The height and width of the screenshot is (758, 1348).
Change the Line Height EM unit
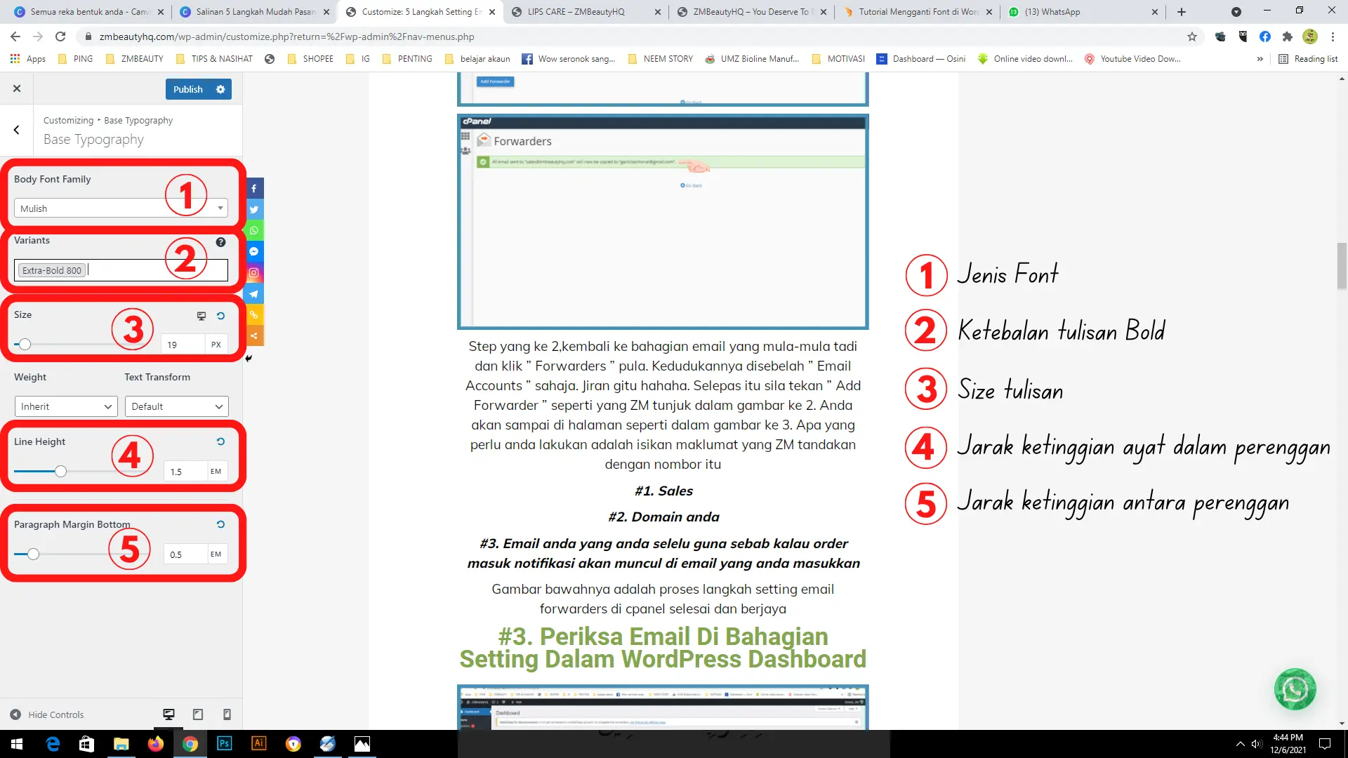(x=216, y=472)
